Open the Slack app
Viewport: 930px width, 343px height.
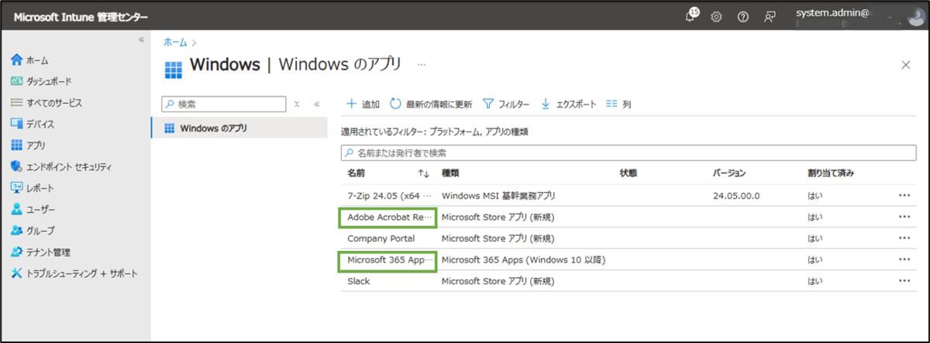tap(359, 281)
